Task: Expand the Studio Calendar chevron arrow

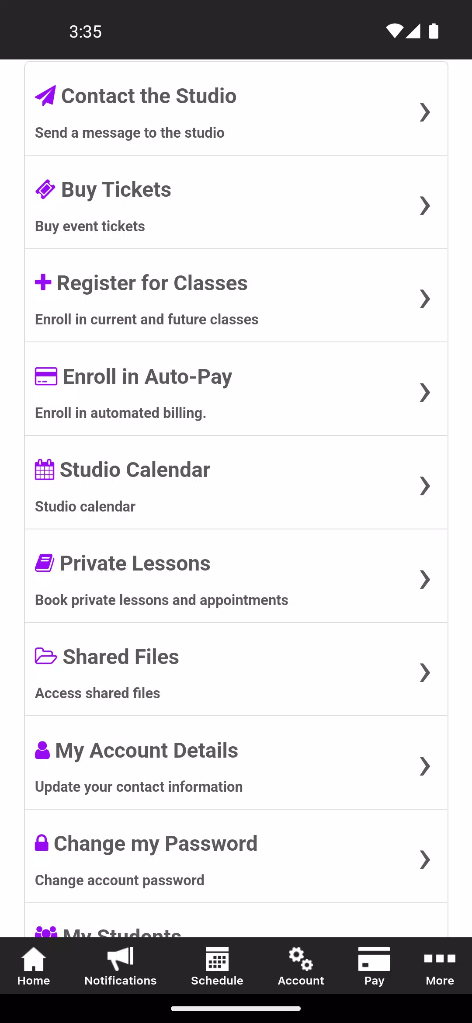Action: point(425,486)
